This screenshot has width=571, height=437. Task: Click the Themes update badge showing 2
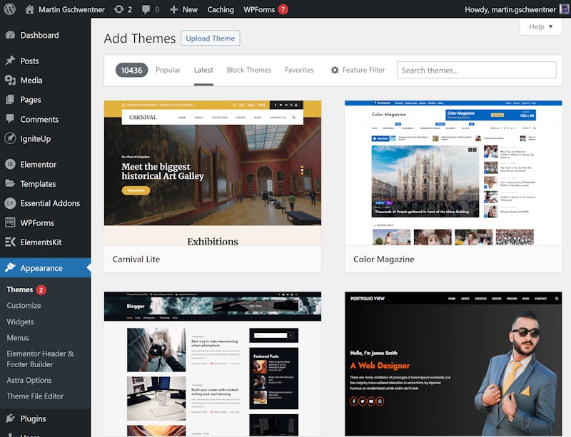[x=41, y=290]
